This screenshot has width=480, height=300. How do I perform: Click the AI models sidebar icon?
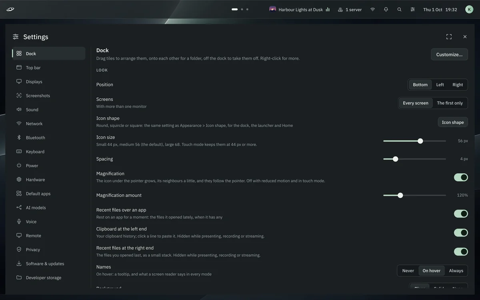(19, 208)
